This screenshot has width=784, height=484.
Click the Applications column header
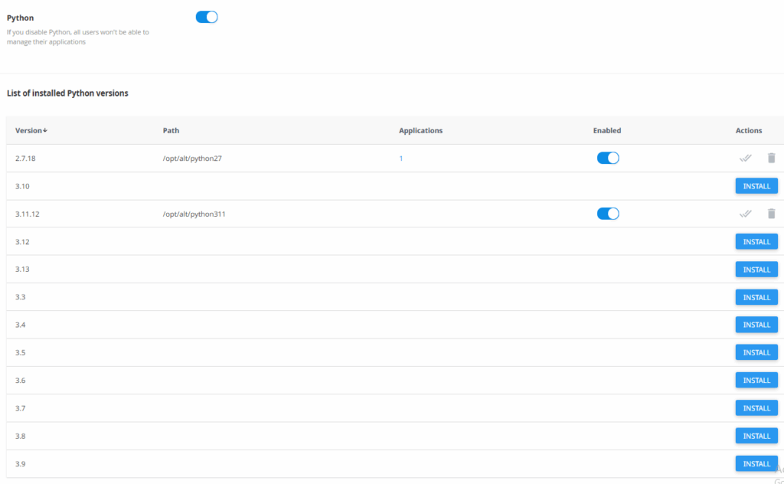click(x=420, y=130)
